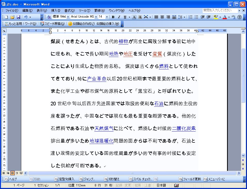Click the spelling and grammar status icon
The height and width of the screenshot is (189, 247).
[x=177, y=186]
